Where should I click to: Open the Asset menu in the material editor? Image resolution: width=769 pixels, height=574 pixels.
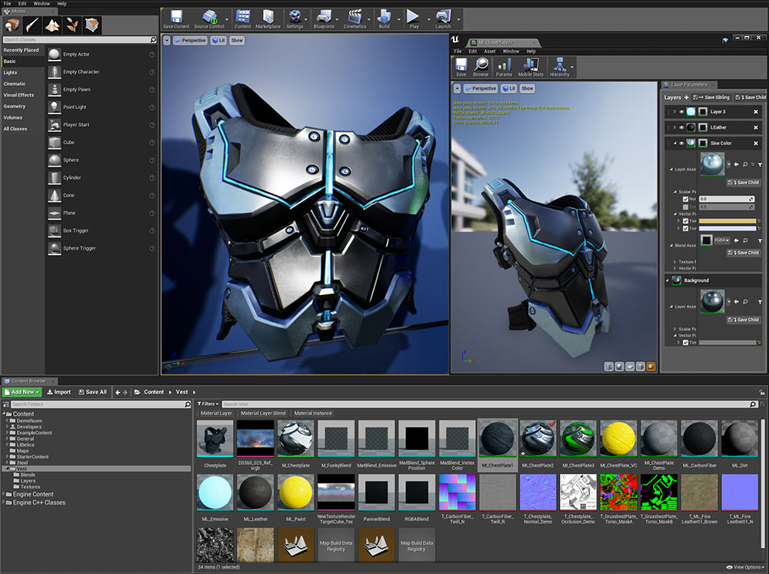click(x=490, y=51)
